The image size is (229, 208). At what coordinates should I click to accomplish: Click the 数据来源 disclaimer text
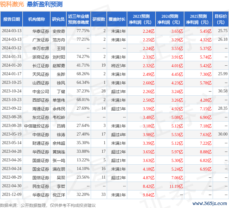(48, 205)
